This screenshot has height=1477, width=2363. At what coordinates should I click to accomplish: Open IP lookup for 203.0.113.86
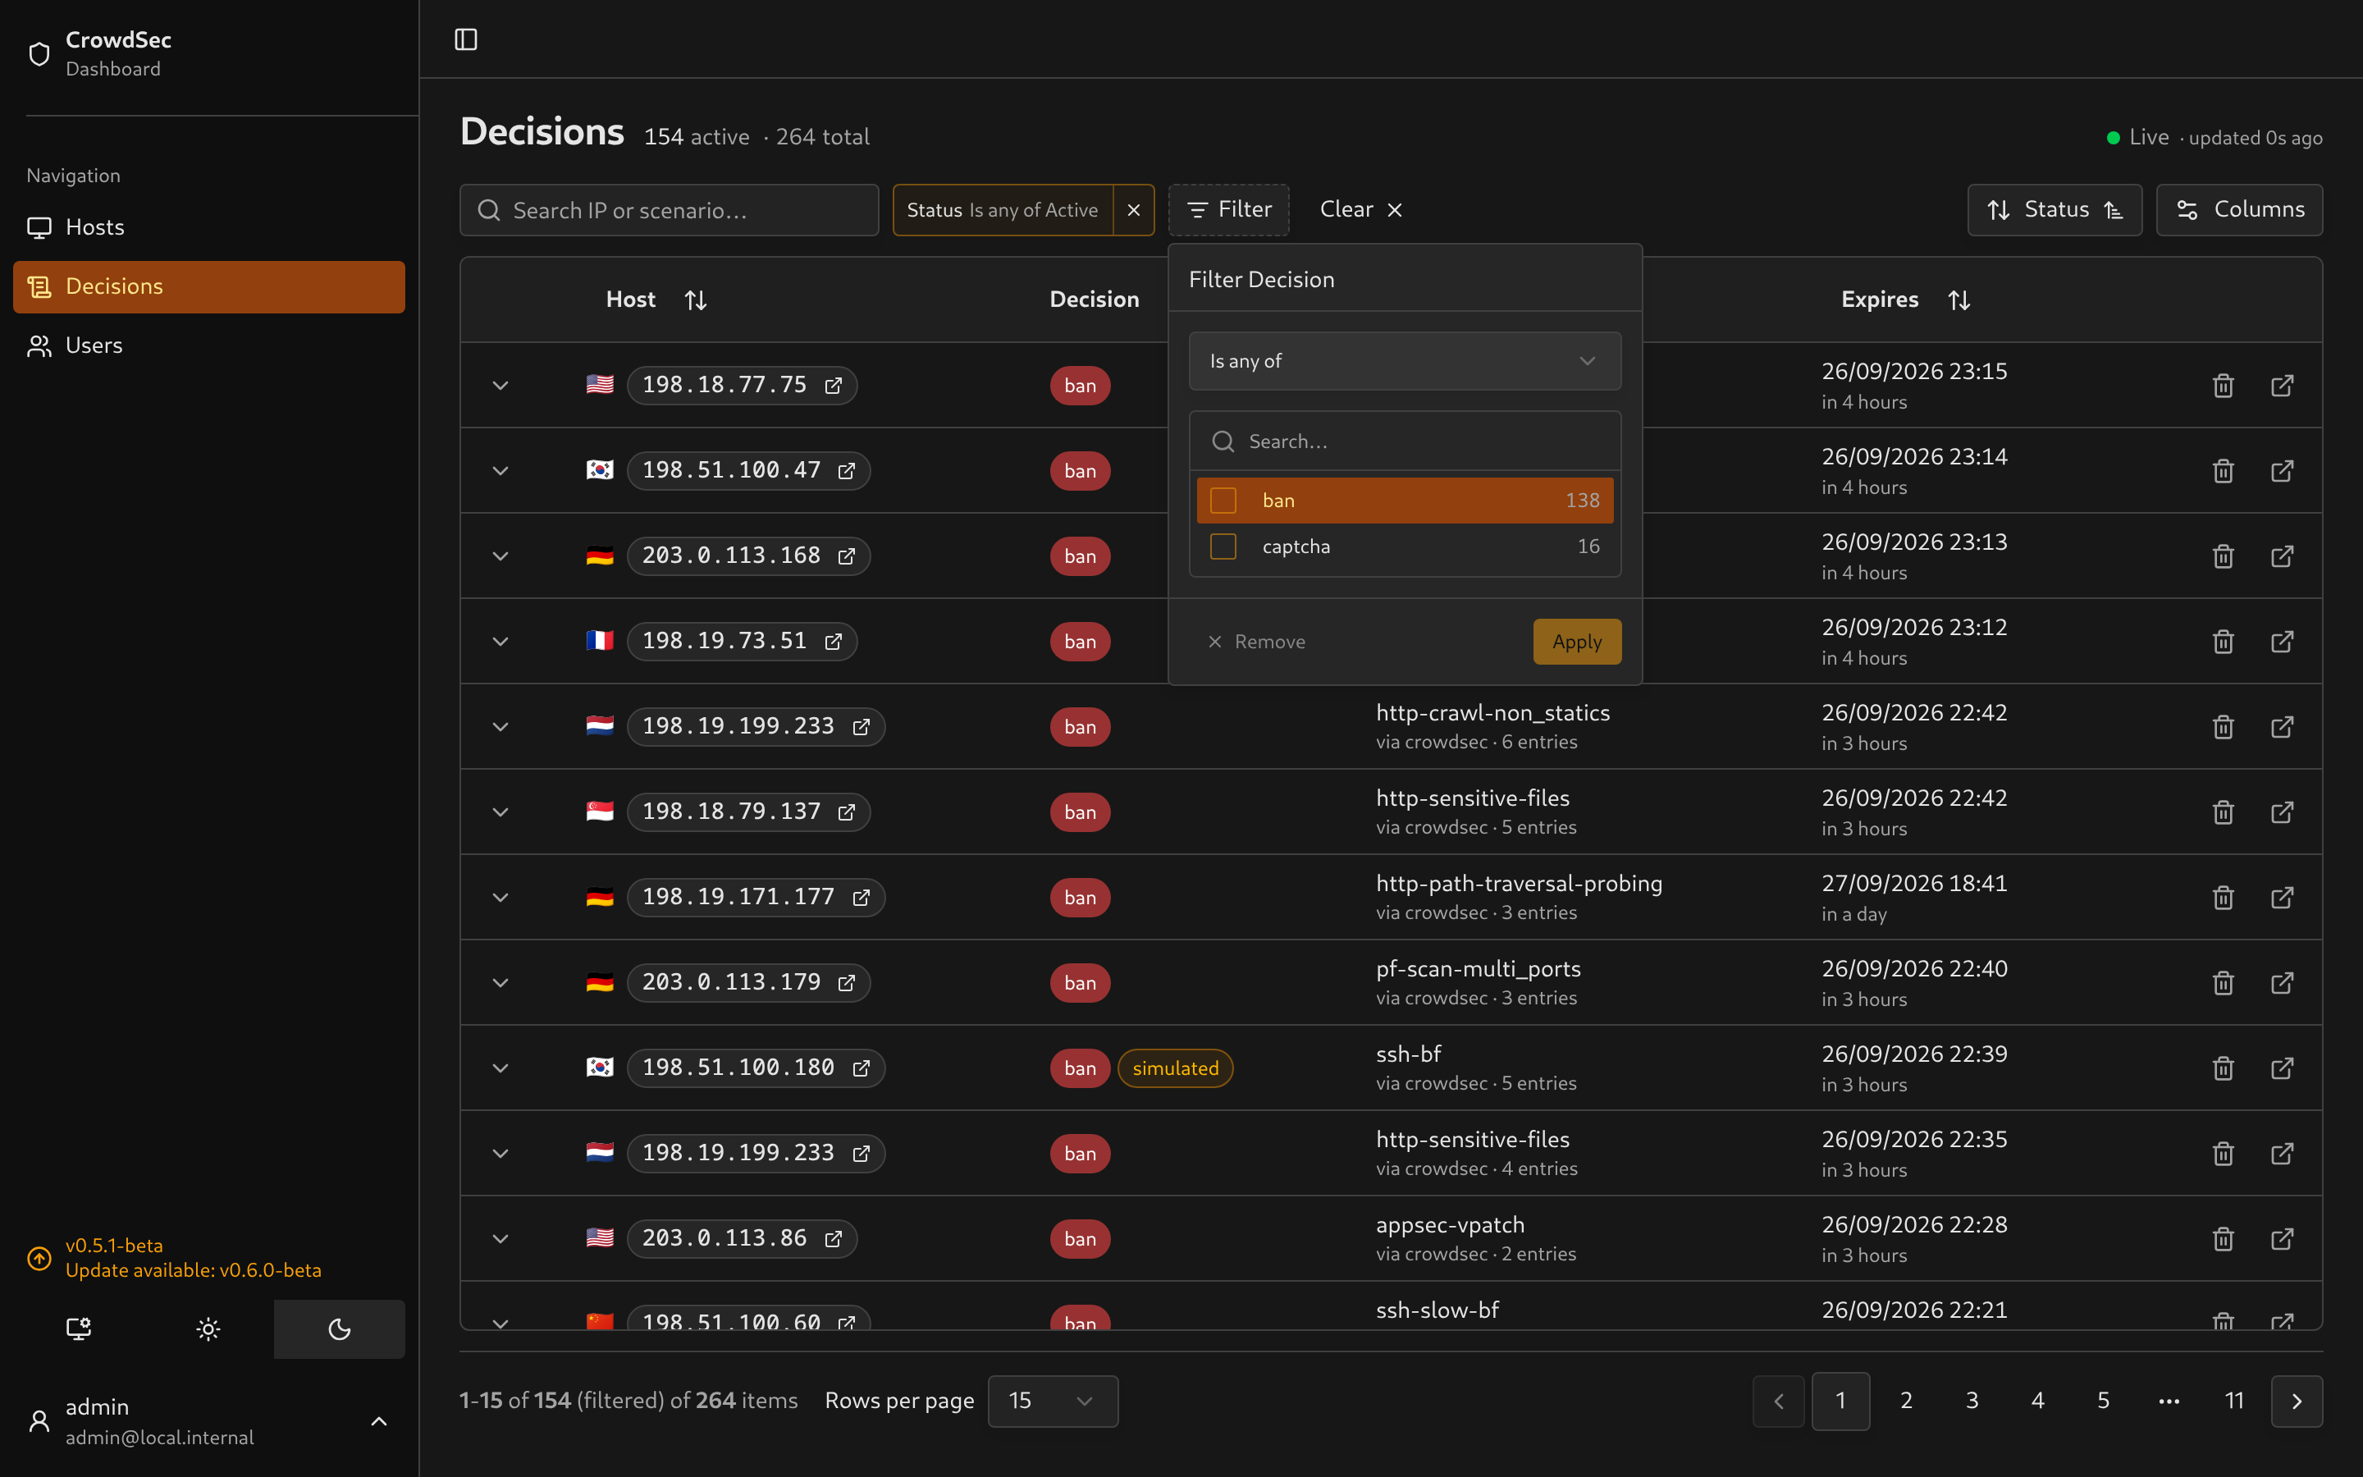click(x=833, y=1239)
